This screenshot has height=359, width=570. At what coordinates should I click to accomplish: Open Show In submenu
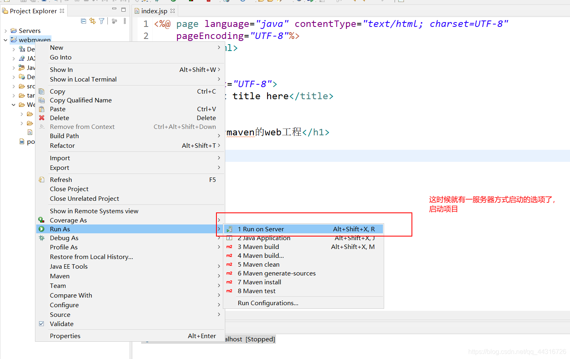130,69
